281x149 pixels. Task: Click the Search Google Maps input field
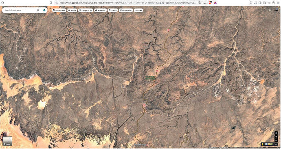click(20, 10)
